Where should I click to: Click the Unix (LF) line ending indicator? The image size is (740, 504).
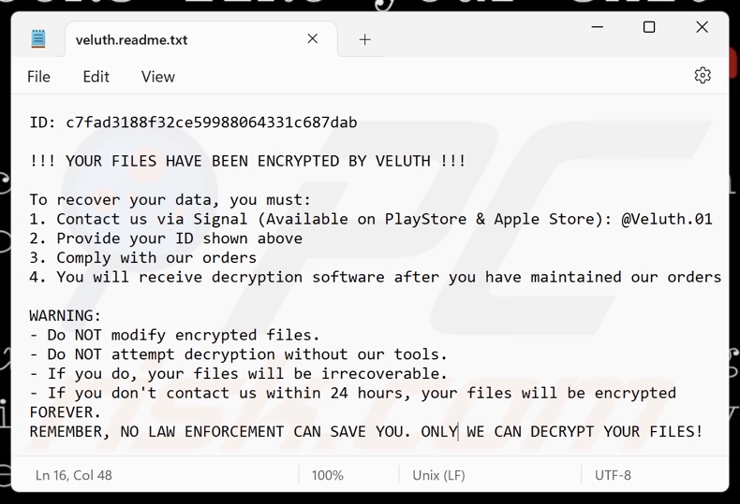coord(438,475)
